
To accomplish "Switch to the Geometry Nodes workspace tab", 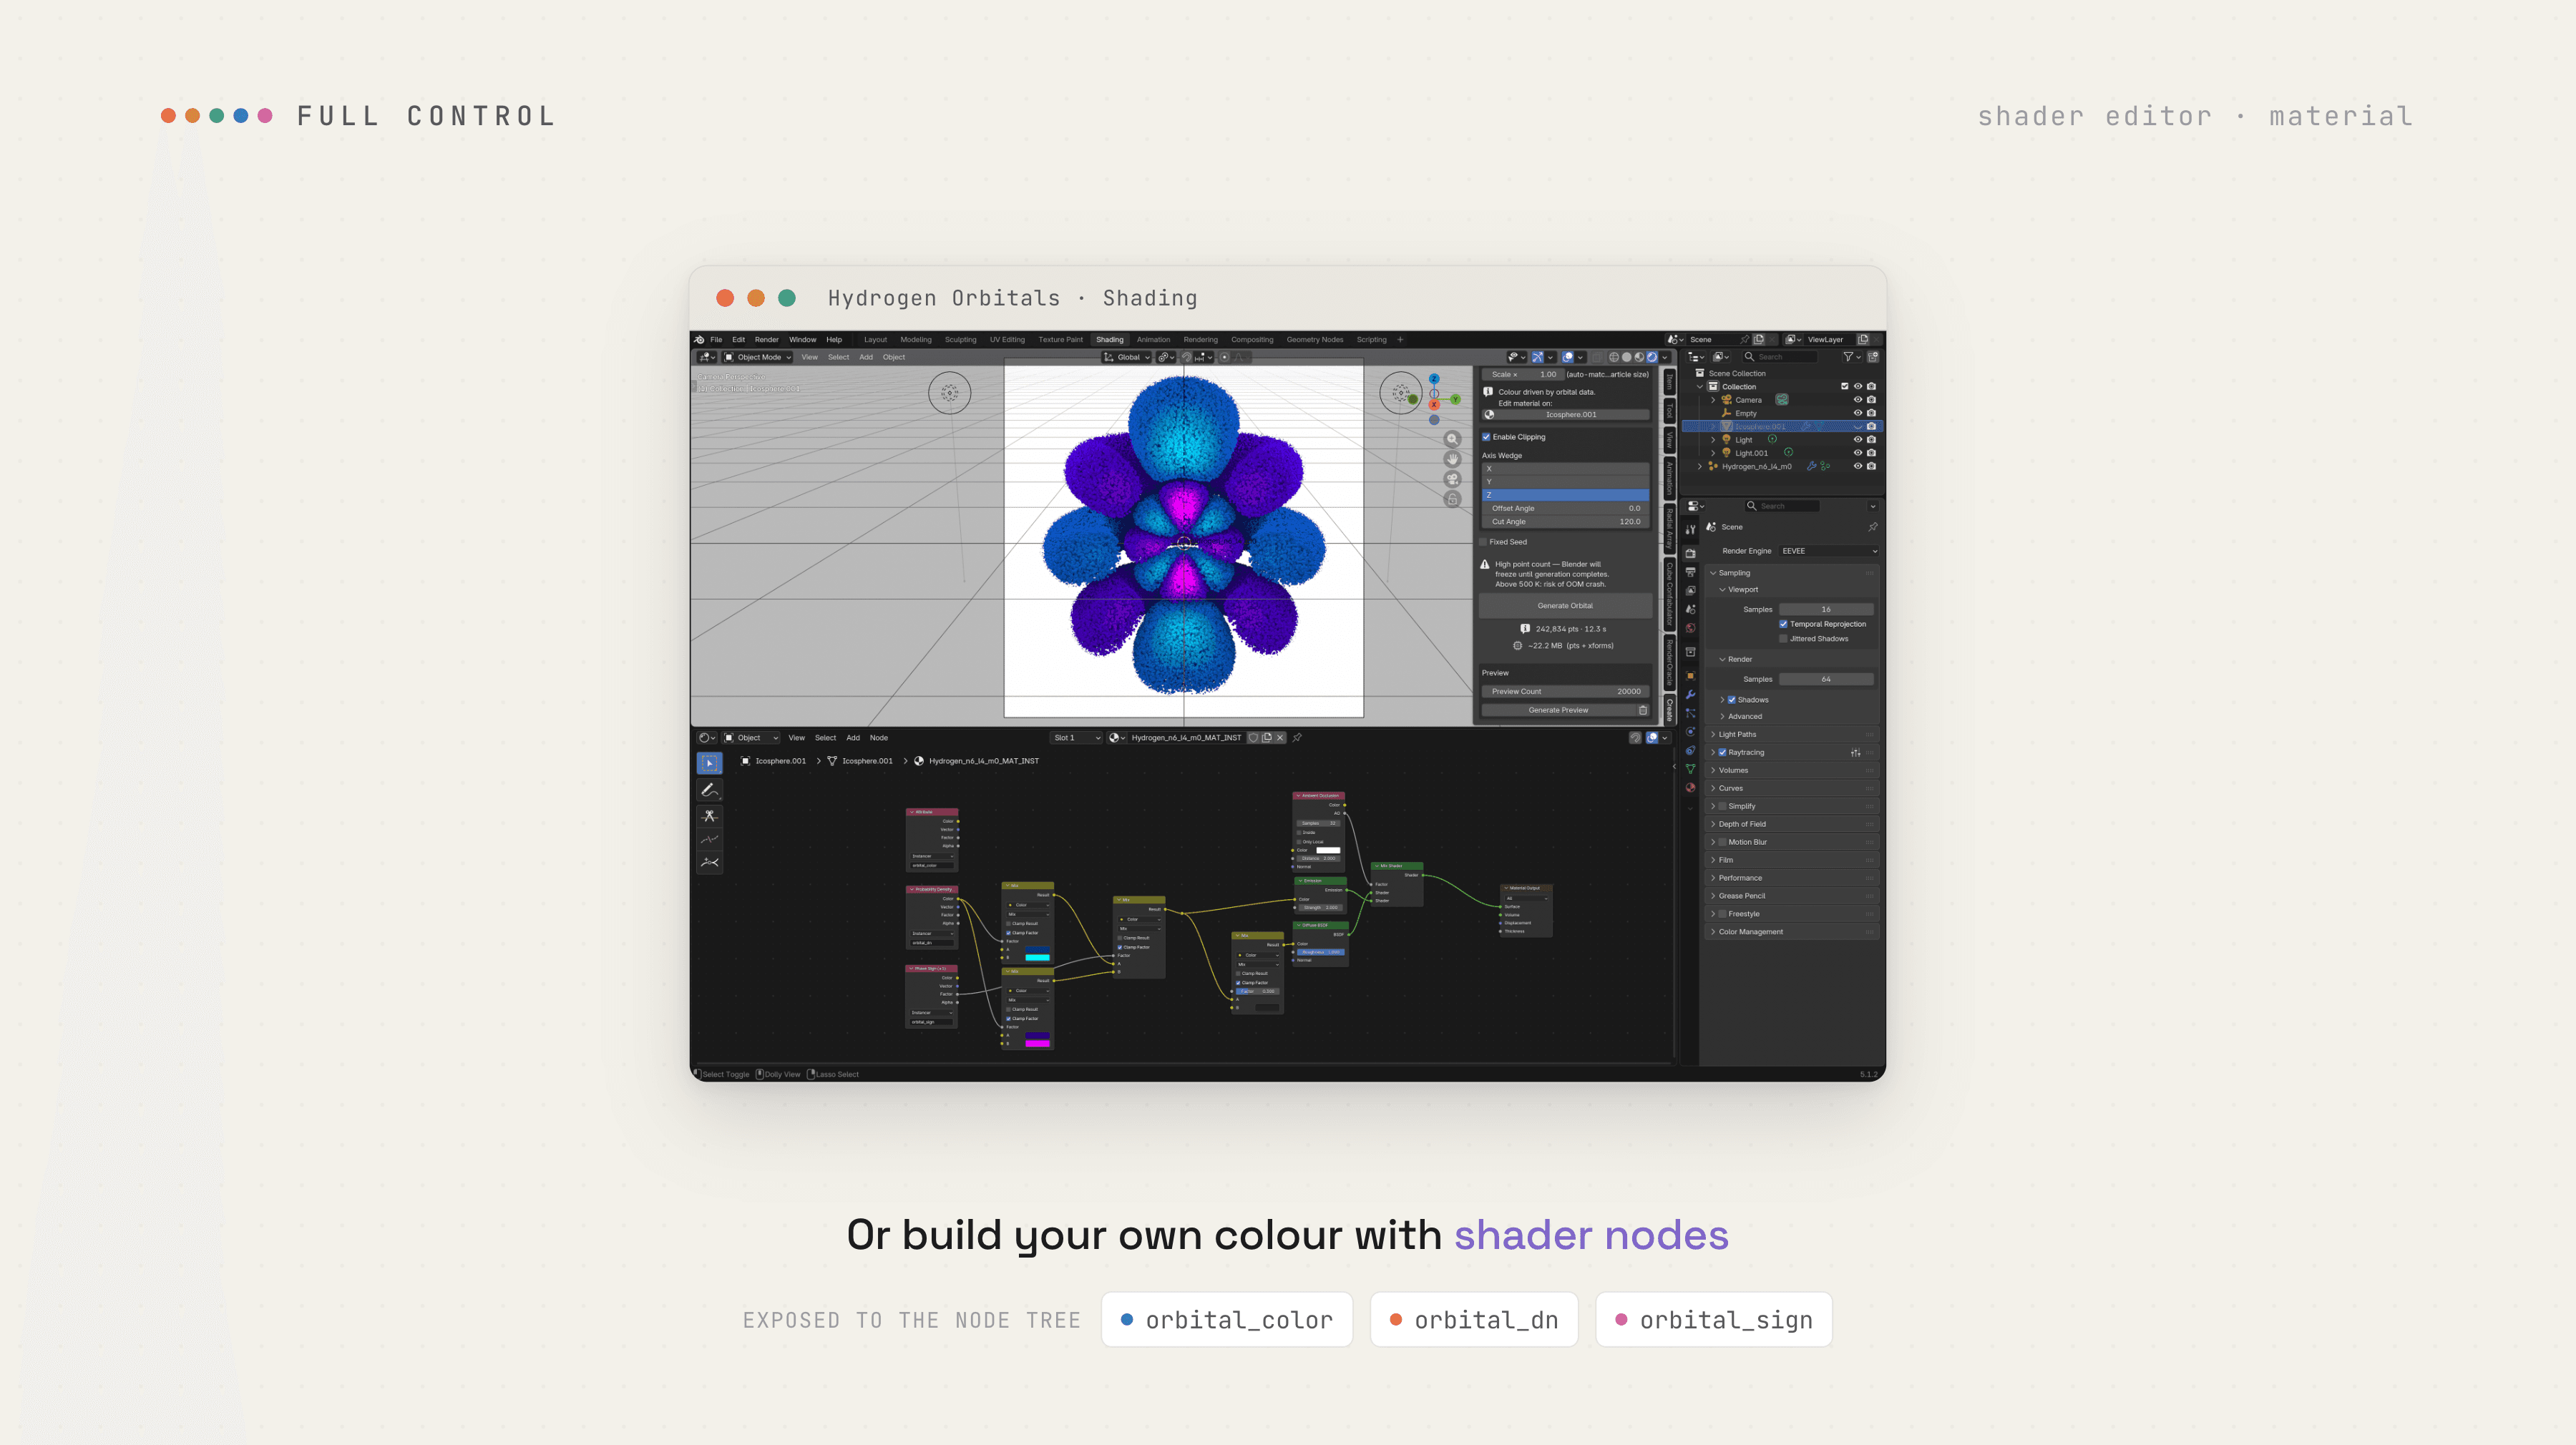I will (1315, 340).
